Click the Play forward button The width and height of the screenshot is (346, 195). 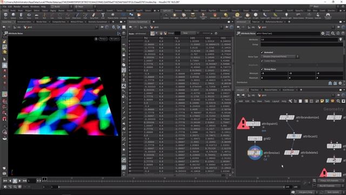point(19,181)
